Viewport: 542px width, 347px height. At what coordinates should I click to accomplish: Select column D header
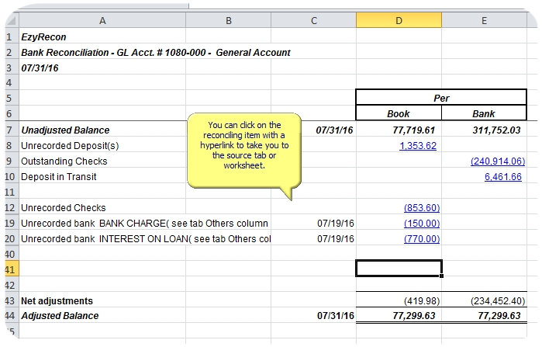[399, 21]
